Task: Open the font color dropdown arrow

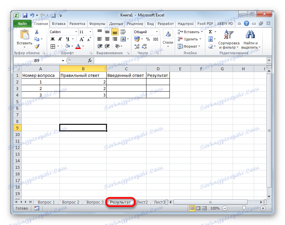Action: (83, 46)
